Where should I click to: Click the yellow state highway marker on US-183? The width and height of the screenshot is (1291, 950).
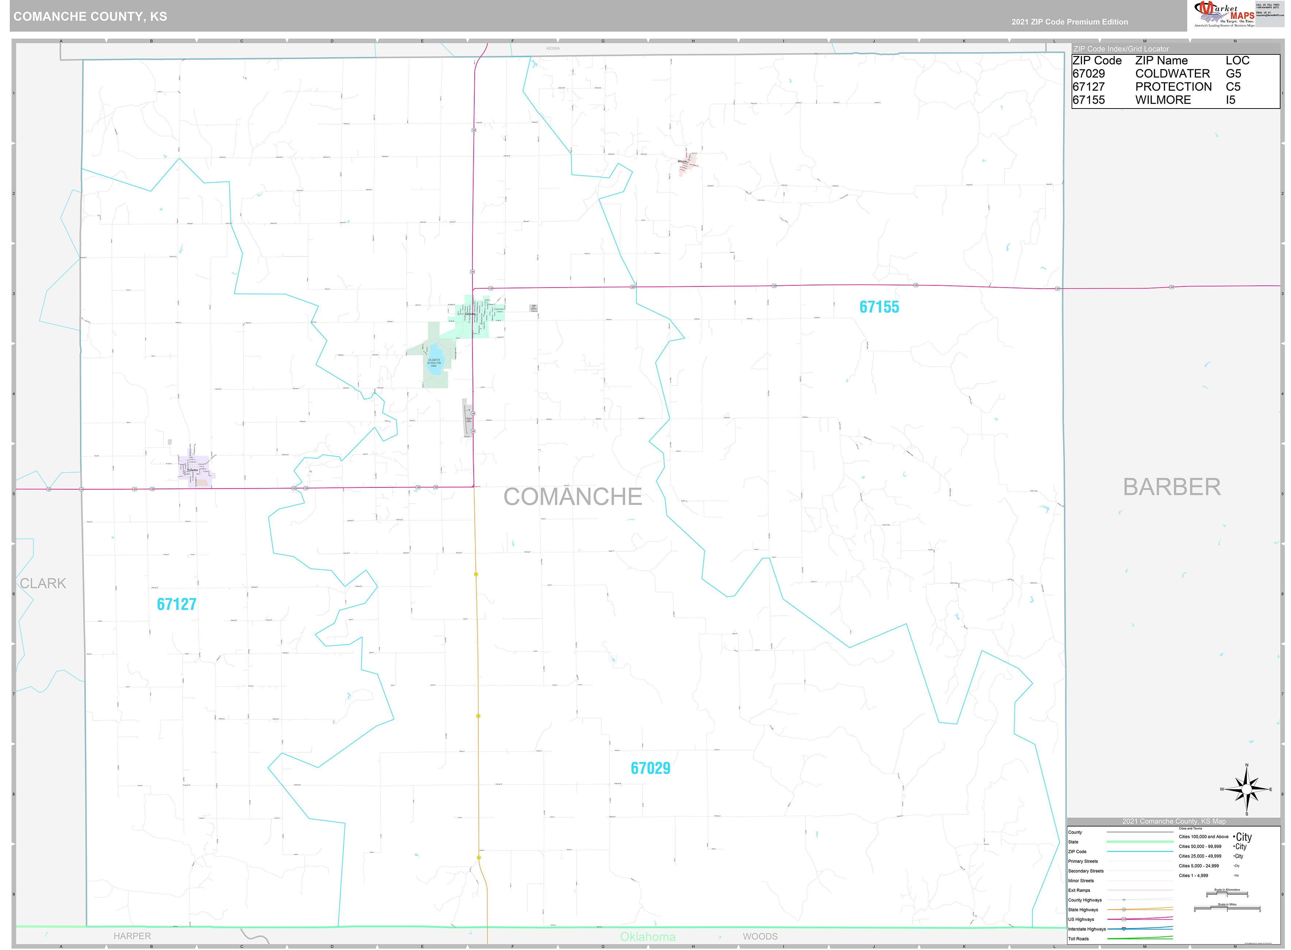click(x=475, y=574)
